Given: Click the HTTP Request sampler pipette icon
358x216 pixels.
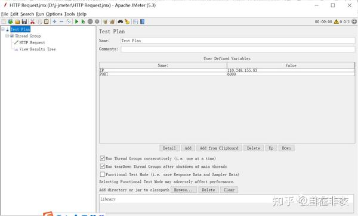Looking at the screenshot, I should 16,42.
